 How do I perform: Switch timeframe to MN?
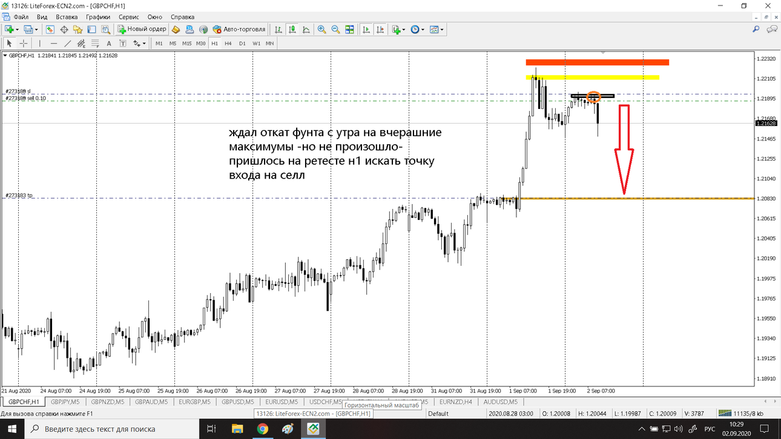[269, 44]
